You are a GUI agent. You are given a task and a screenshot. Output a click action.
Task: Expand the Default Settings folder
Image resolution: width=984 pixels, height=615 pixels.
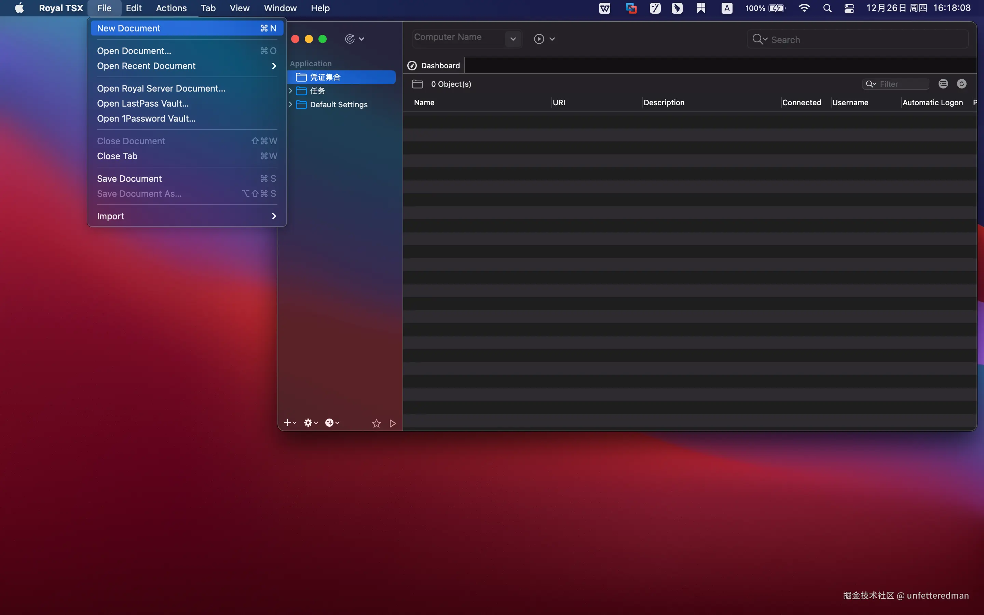pyautogui.click(x=290, y=105)
